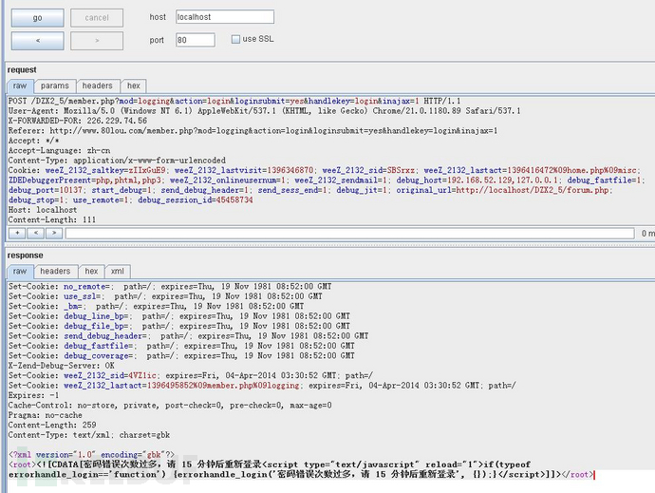Click Set-Cookie: debug_coverage response line
The height and width of the screenshot is (493, 655).
click(x=181, y=356)
